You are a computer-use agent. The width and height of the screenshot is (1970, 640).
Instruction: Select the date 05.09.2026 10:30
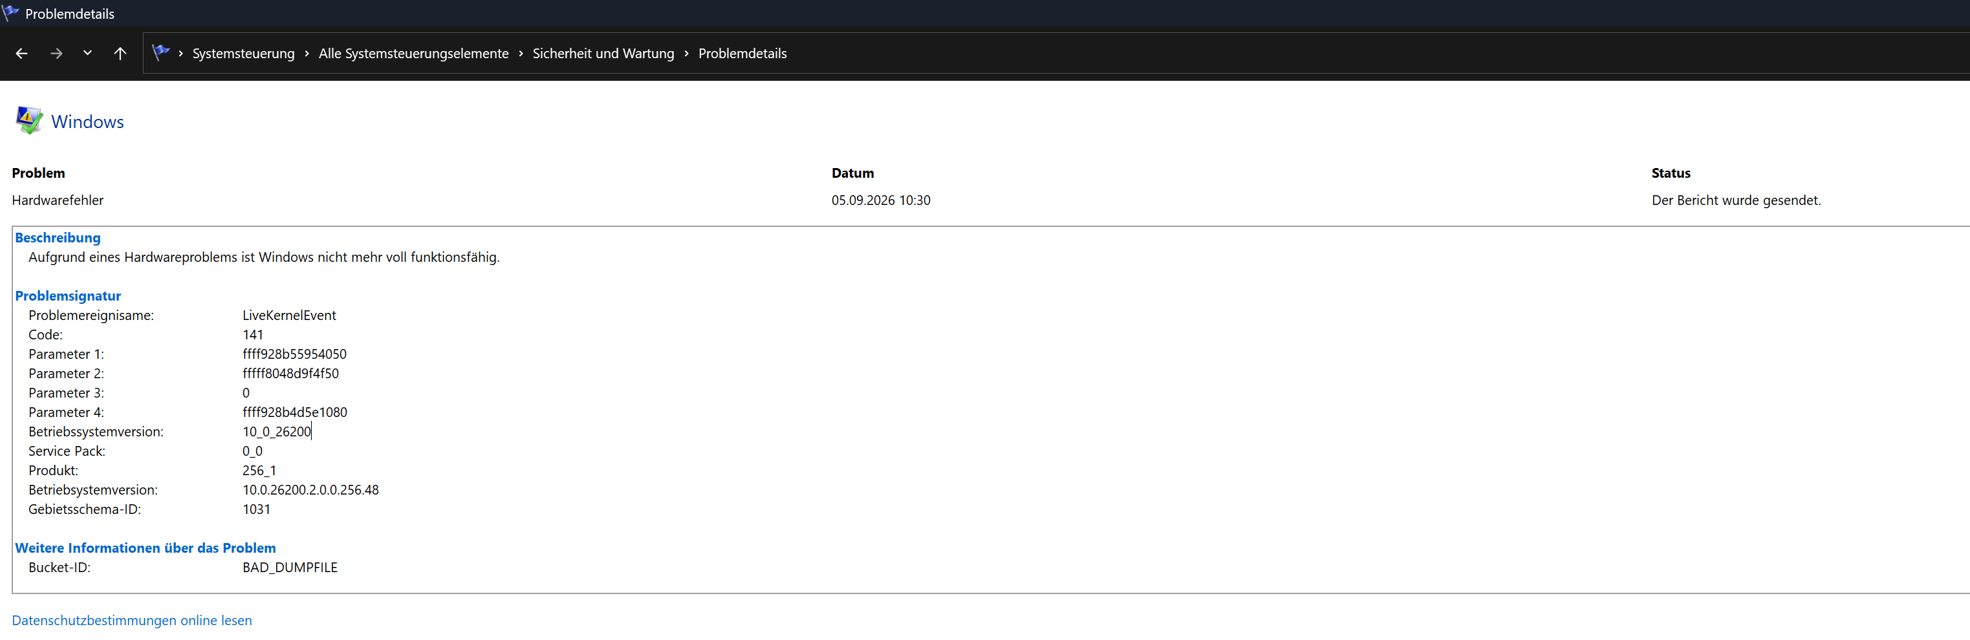coord(881,200)
